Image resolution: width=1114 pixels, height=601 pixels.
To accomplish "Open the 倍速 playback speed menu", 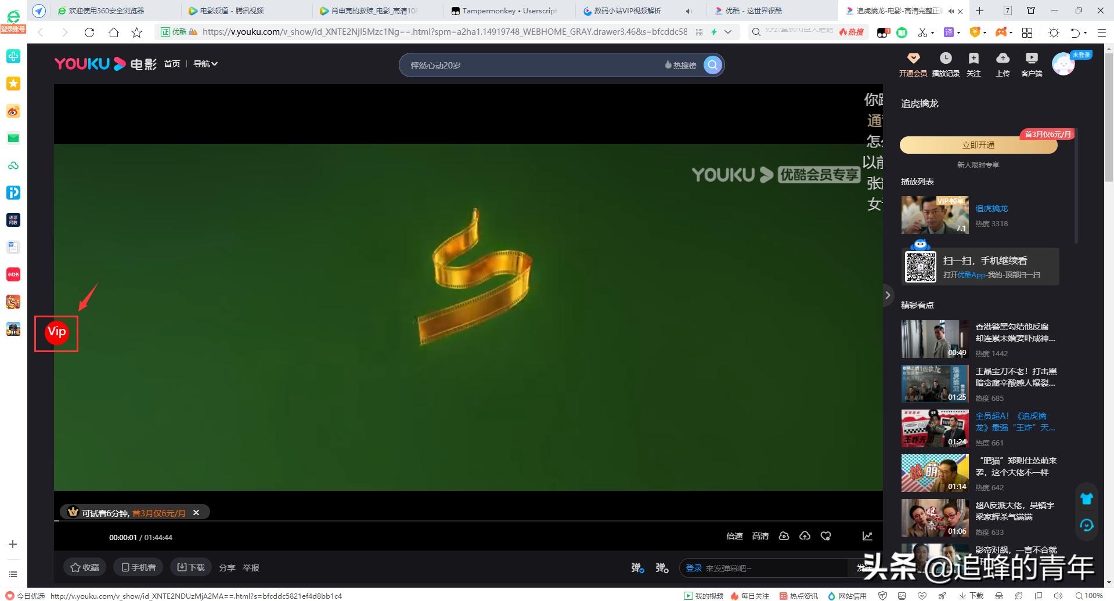I will pos(734,536).
